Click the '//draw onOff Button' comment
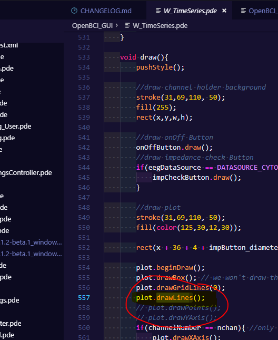 pyautogui.click(x=174, y=137)
